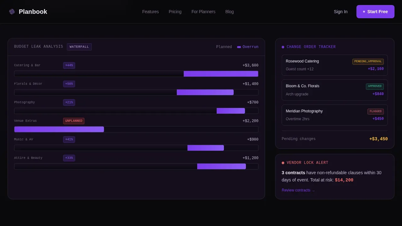Viewport: 402px width, 226px height.
Task: Open the Blog nav link
Action: [230, 12]
